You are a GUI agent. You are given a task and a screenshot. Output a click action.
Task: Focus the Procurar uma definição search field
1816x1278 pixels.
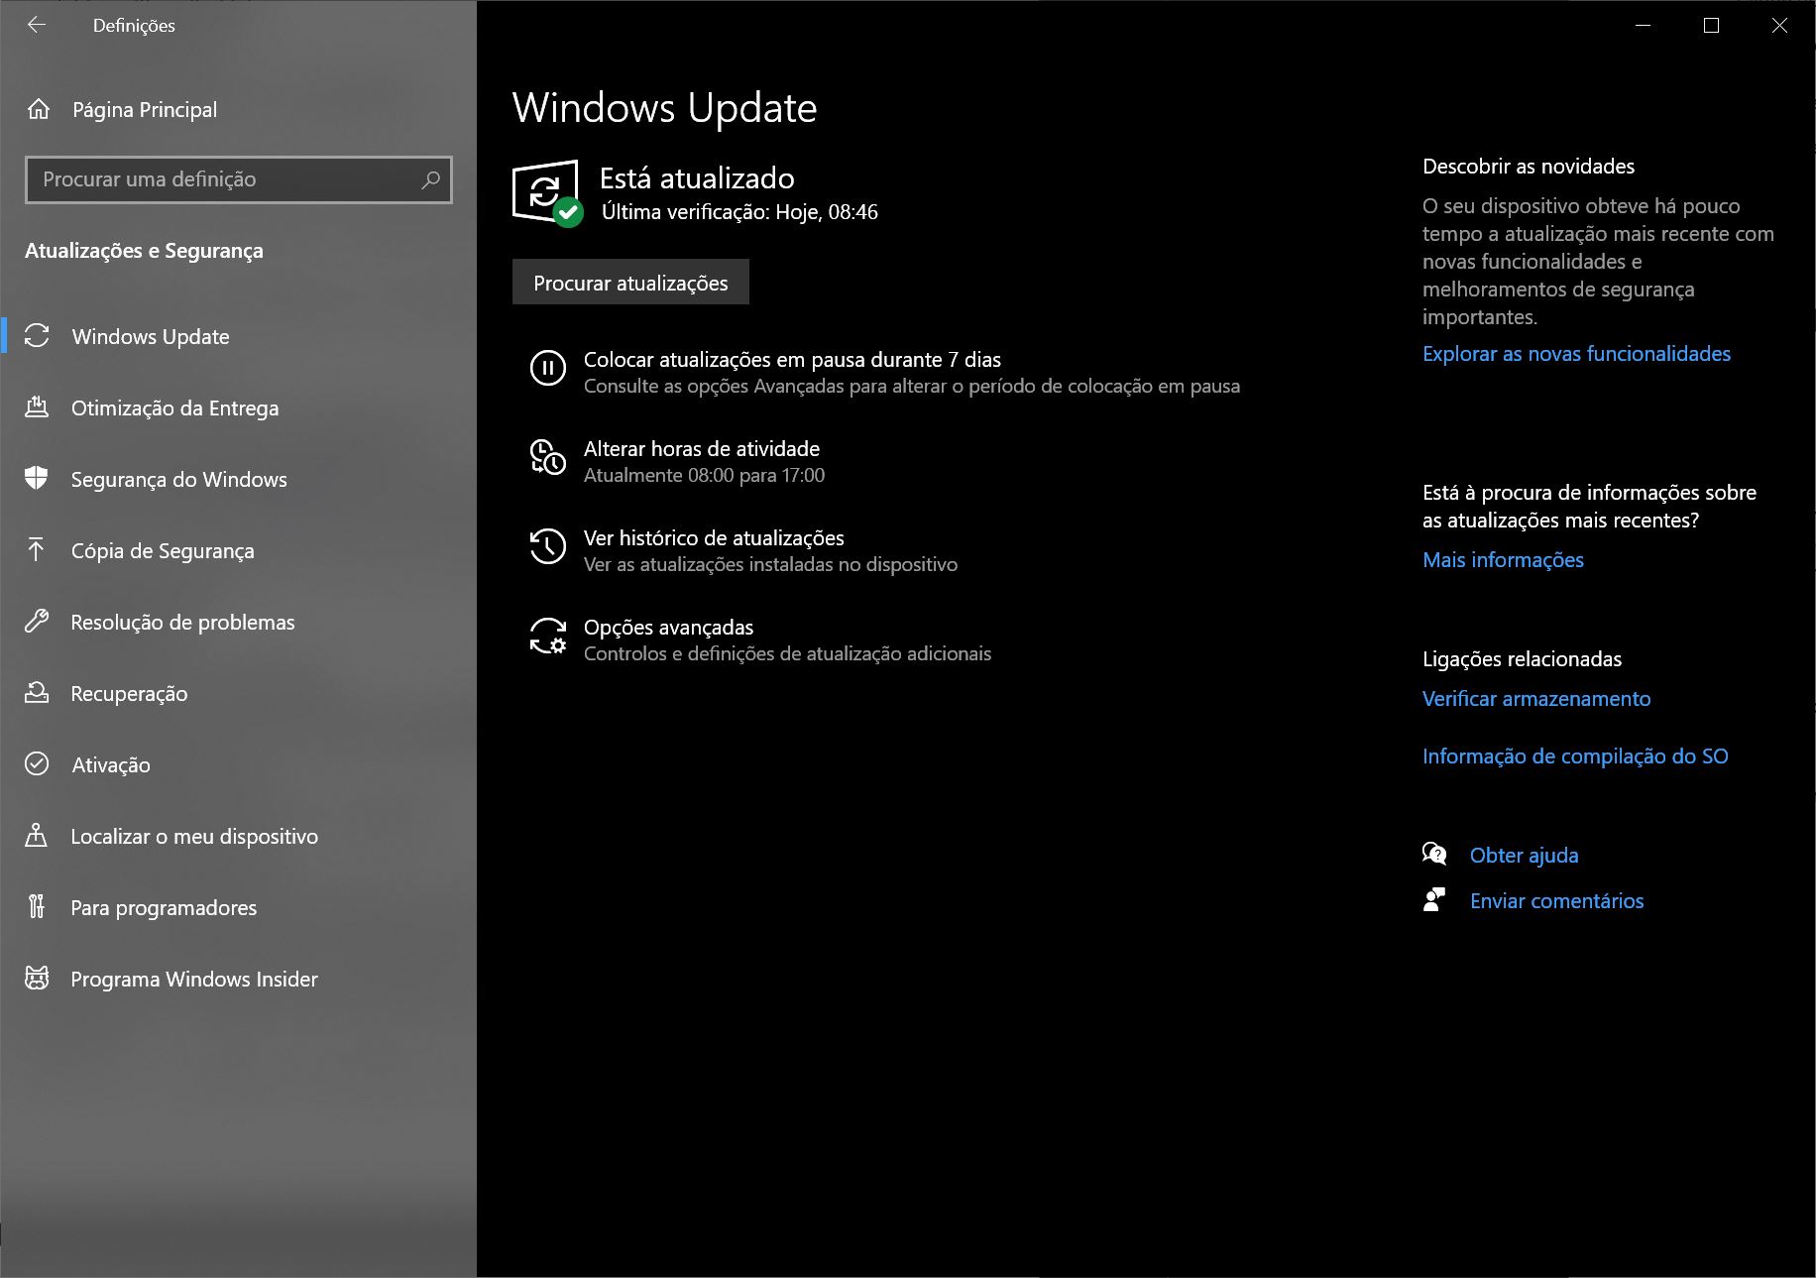pyautogui.click(x=238, y=179)
